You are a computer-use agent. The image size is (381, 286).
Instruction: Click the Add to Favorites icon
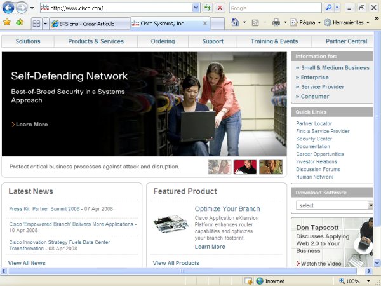click(x=20, y=22)
